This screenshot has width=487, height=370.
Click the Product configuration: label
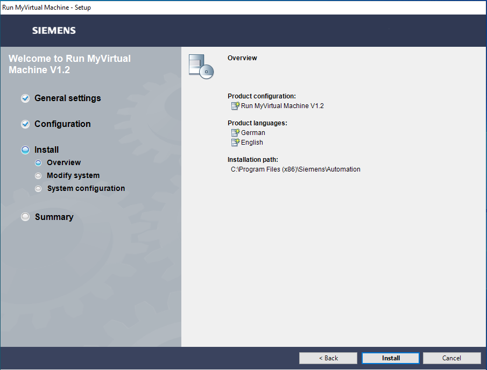[x=262, y=96]
